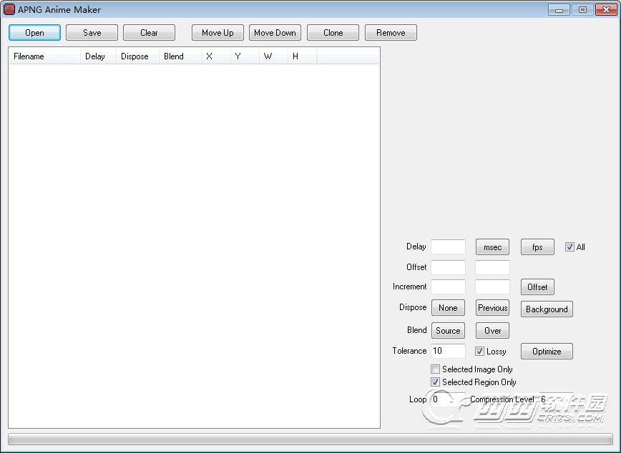Remove the selected frame
Screen dimensions: 621x453
point(391,33)
